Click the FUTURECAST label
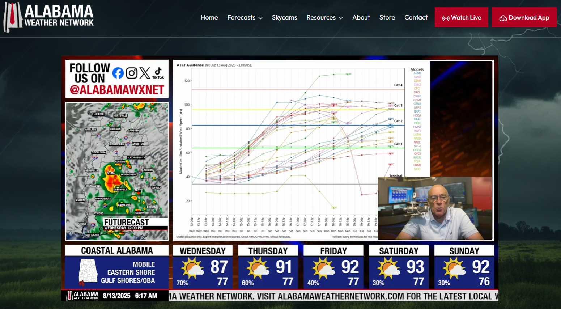The width and height of the screenshot is (561, 309). pos(126,222)
